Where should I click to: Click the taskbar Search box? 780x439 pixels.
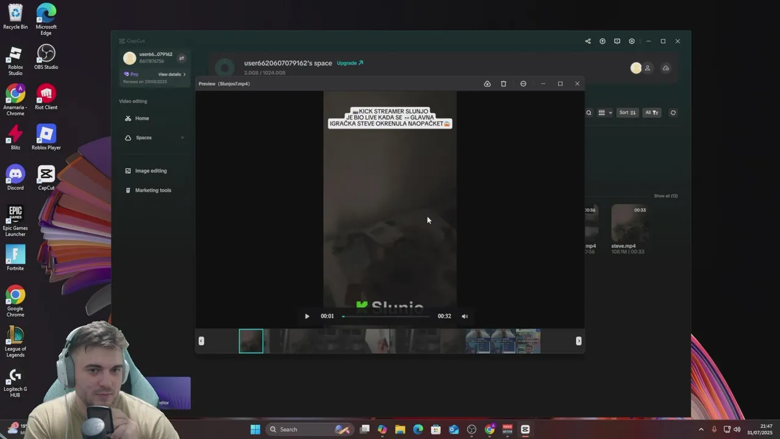click(310, 429)
